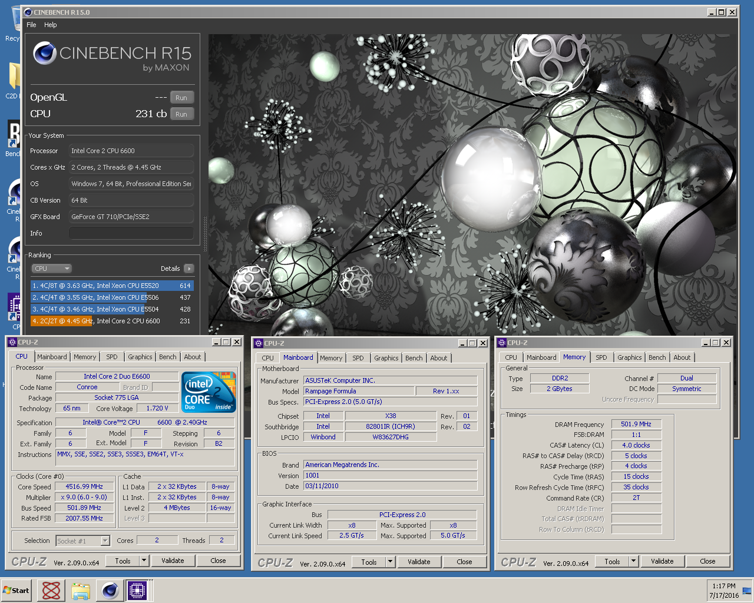Open the Bench tab in left CPU-Z window
Image resolution: width=754 pixels, height=603 pixels.
(168, 357)
